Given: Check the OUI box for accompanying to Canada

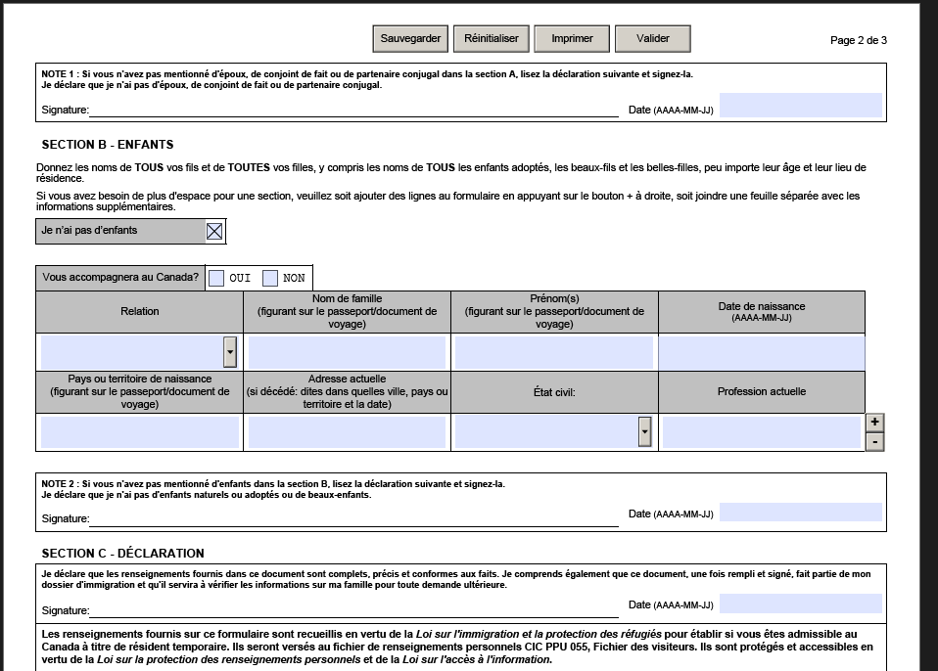Looking at the screenshot, I should pos(216,278).
